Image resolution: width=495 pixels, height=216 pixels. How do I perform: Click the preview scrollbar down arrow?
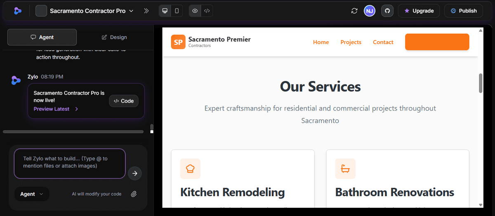[481, 205]
